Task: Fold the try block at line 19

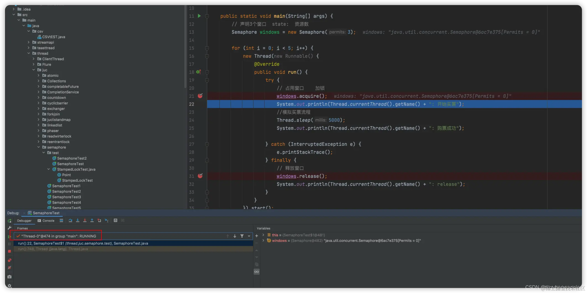Action: click(207, 80)
